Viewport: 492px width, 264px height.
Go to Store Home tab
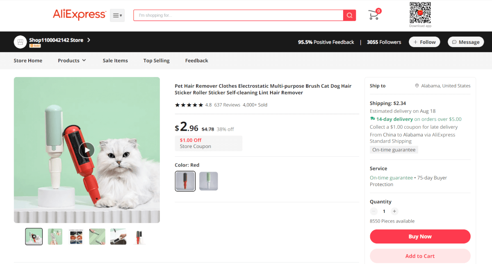click(28, 60)
